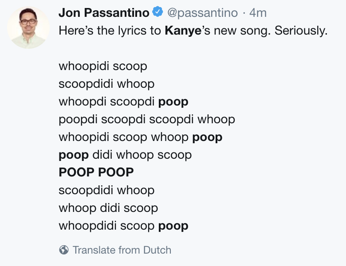Click the line whoopidi scoop whoop poop
Image resolution: width=346 pixels, height=266 pixels.
[x=141, y=137]
